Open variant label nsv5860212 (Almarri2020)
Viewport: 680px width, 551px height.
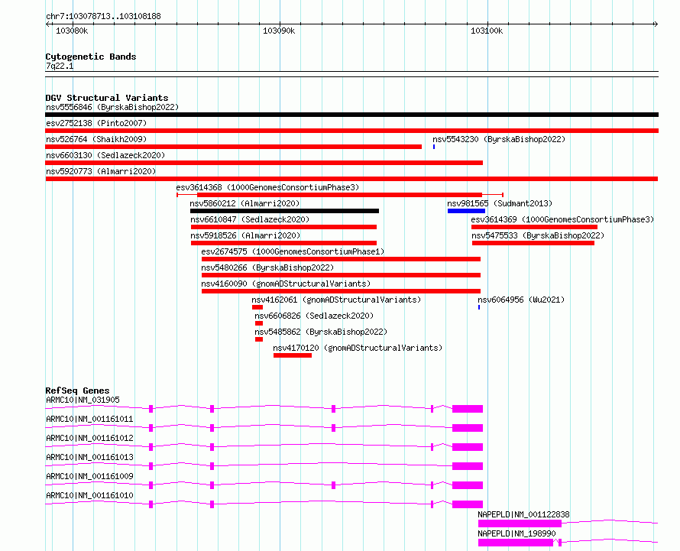244,203
